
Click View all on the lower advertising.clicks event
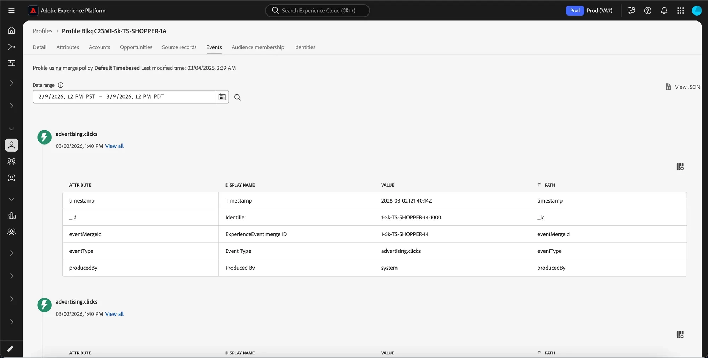point(114,314)
